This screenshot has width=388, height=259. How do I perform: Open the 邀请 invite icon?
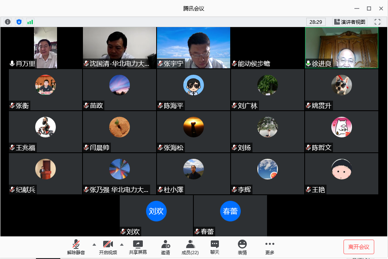click(165, 247)
